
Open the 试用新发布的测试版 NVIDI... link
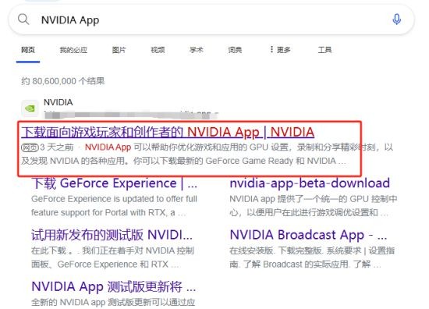coord(112,235)
